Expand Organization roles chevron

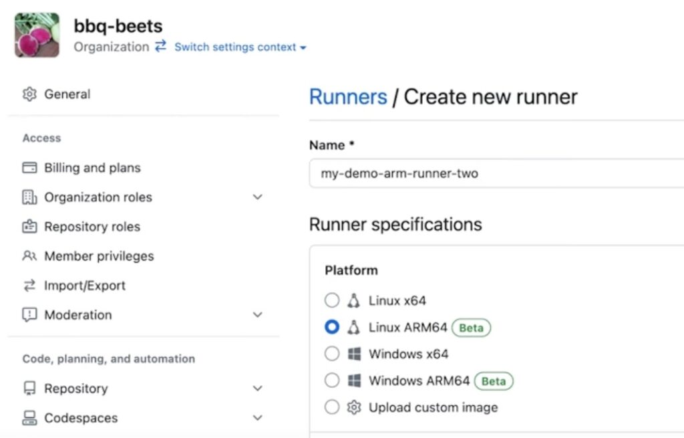258,197
